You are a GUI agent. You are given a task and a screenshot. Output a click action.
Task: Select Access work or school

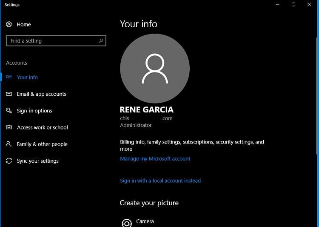tap(43, 127)
